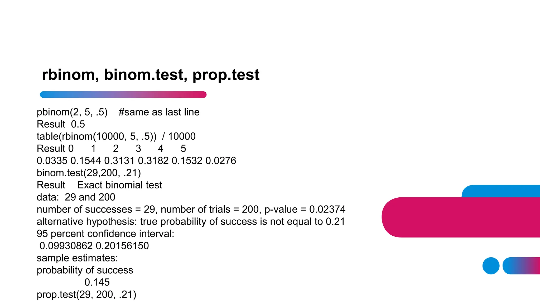This screenshot has height=304, width=540.
Task: Click the gradient bar under the title
Action: pyautogui.click(x=123, y=94)
